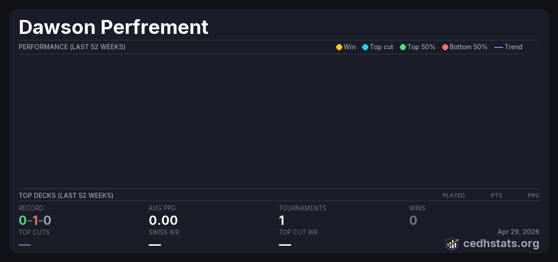Click the Performance (Last 52 Weeks) heading
Viewport: 558px width, 262px height.
pos(72,47)
